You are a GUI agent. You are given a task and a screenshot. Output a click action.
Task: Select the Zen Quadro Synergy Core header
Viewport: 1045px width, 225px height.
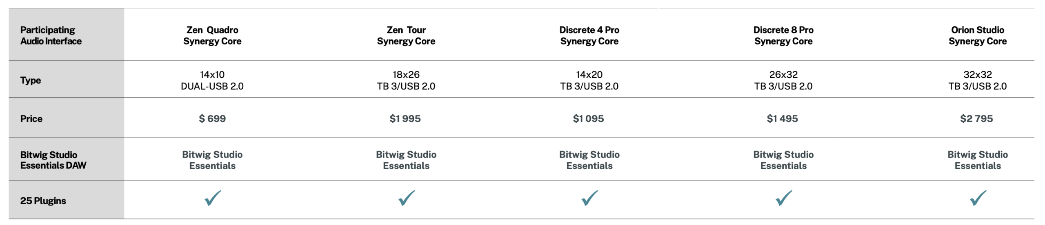click(212, 35)
